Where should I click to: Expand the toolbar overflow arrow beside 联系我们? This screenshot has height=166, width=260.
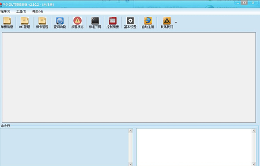coord(176,22)
